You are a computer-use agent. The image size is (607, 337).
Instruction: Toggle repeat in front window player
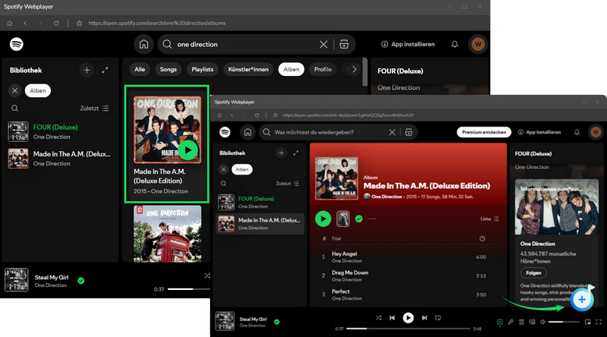point(438,317)
